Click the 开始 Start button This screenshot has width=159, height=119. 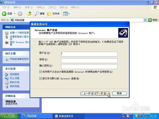pos(10,116)
